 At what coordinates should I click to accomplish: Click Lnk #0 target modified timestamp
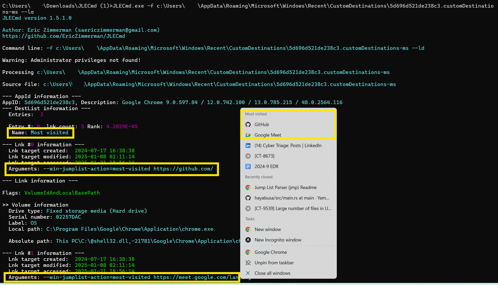click(x=105, y=157)
